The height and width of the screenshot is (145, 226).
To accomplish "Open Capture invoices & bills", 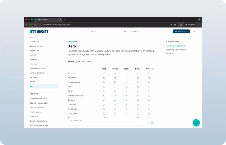I will pos(39,103).
